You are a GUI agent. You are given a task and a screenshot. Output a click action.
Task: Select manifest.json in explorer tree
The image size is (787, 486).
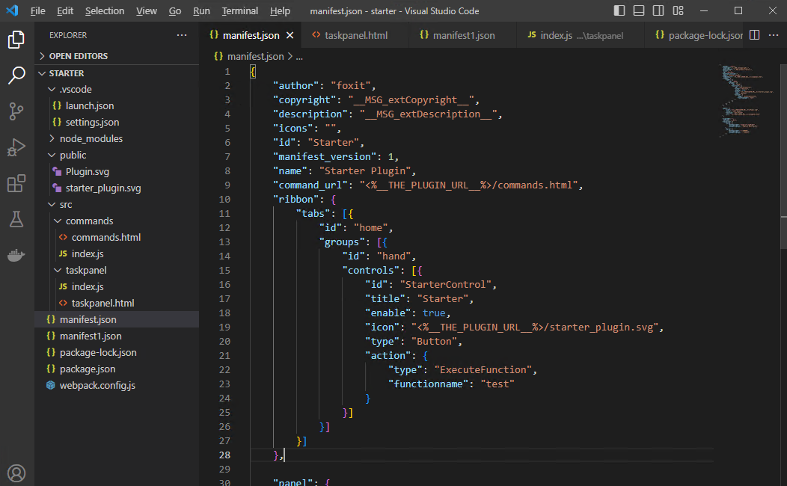(x=117, y=319)
